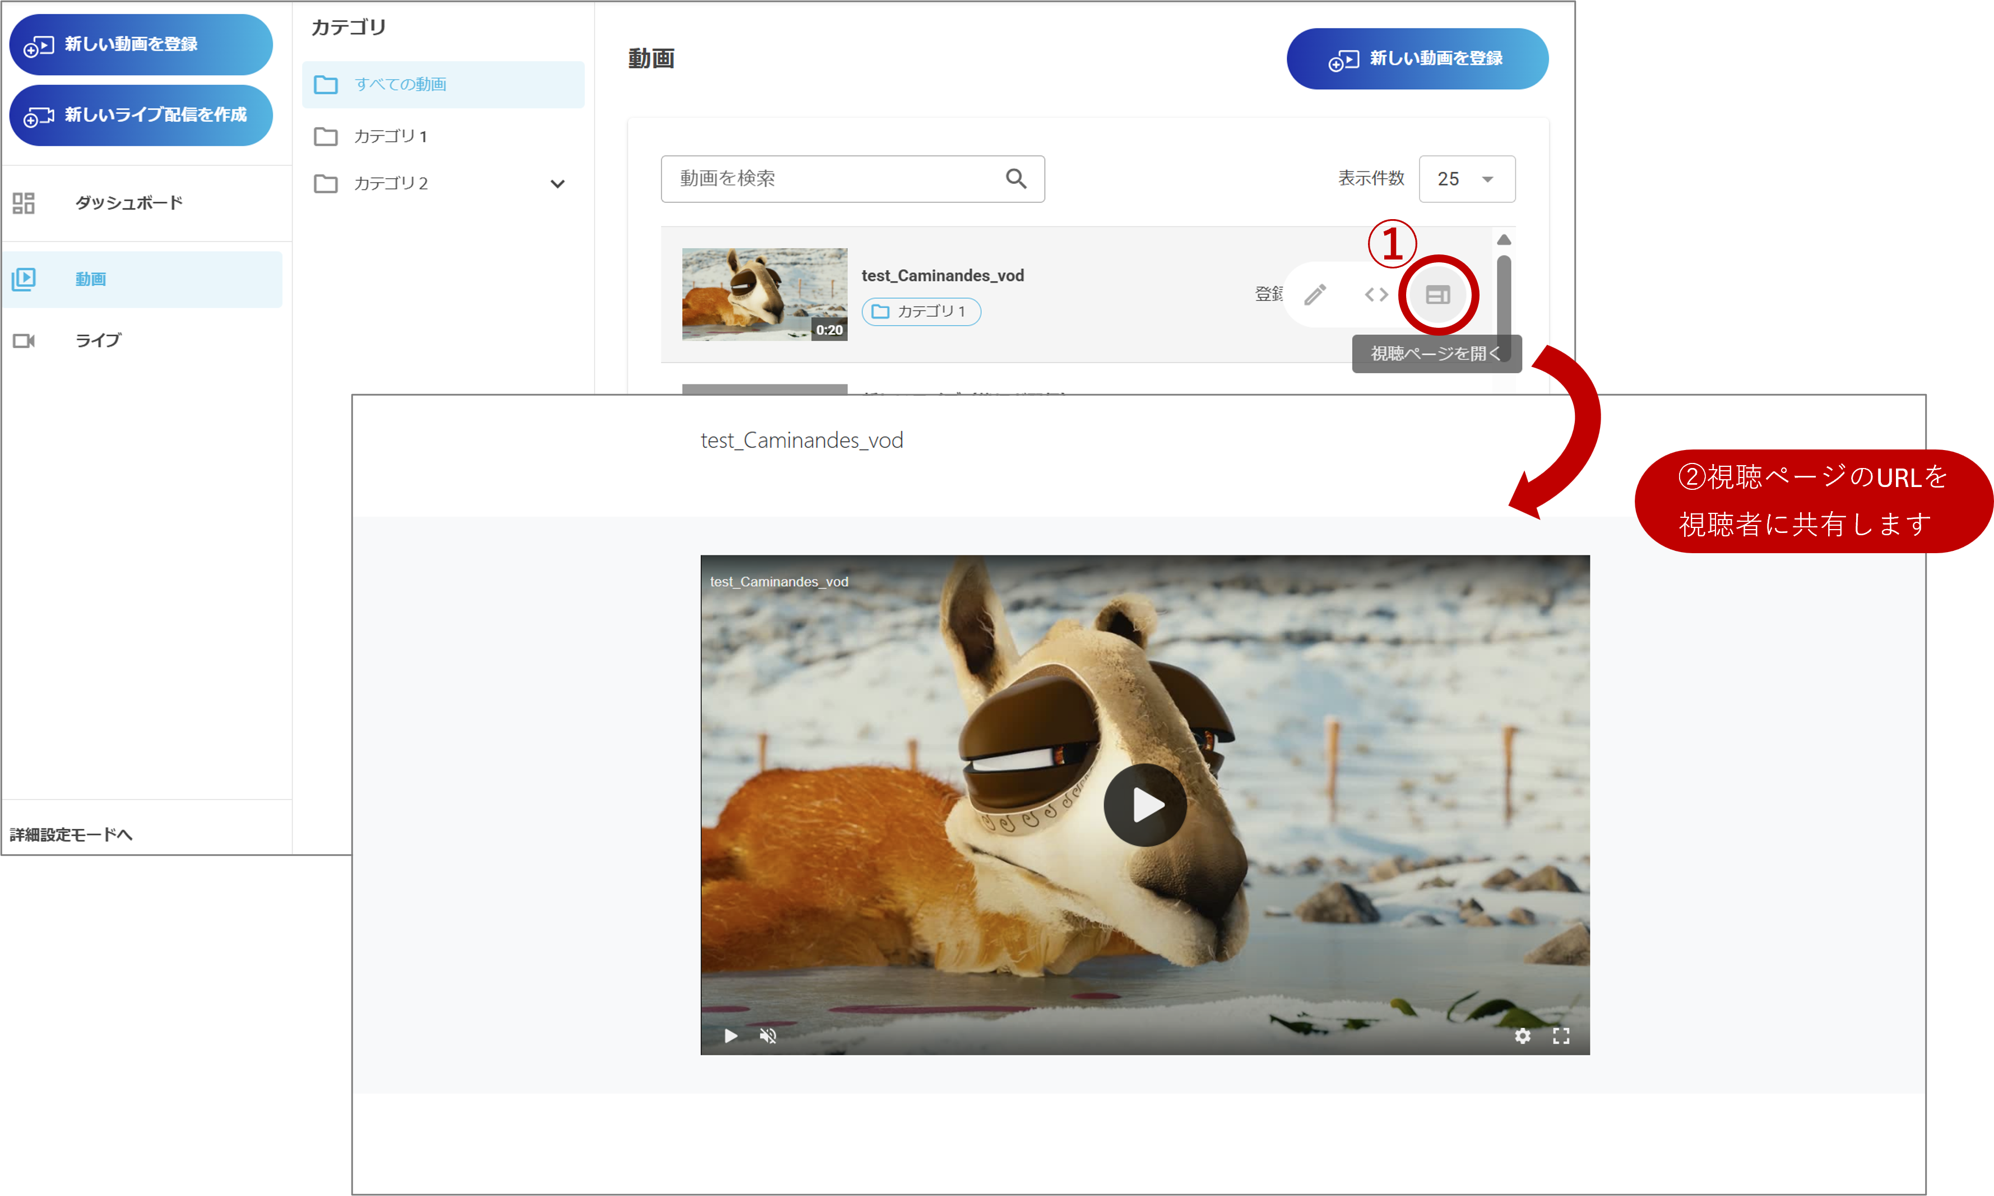Select 動画 menu item in sidebar

coord(142,279)
